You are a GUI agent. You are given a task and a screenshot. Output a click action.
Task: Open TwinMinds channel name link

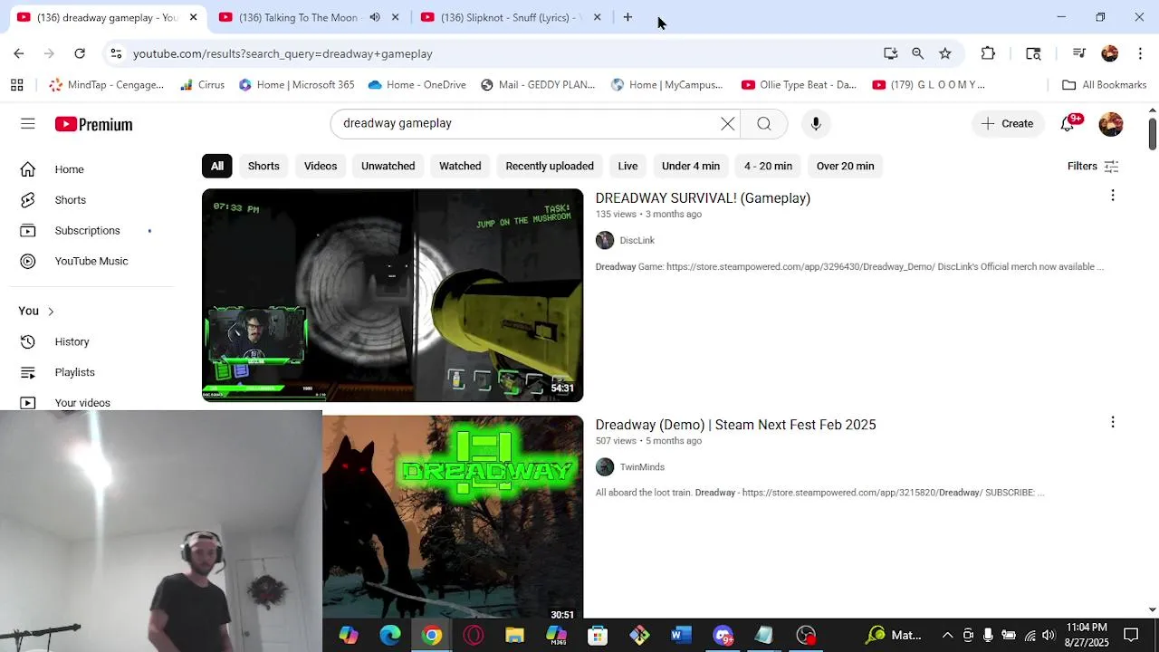[642, 467]
